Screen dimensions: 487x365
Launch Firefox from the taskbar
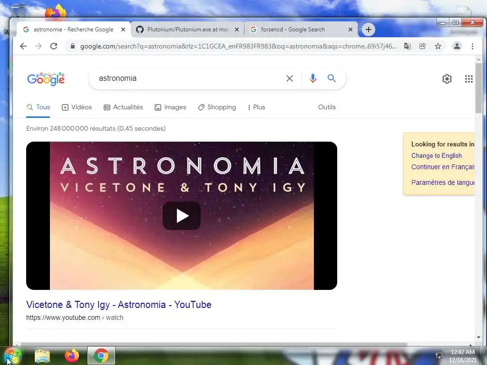pyautogui.click(x=71, y=355)
